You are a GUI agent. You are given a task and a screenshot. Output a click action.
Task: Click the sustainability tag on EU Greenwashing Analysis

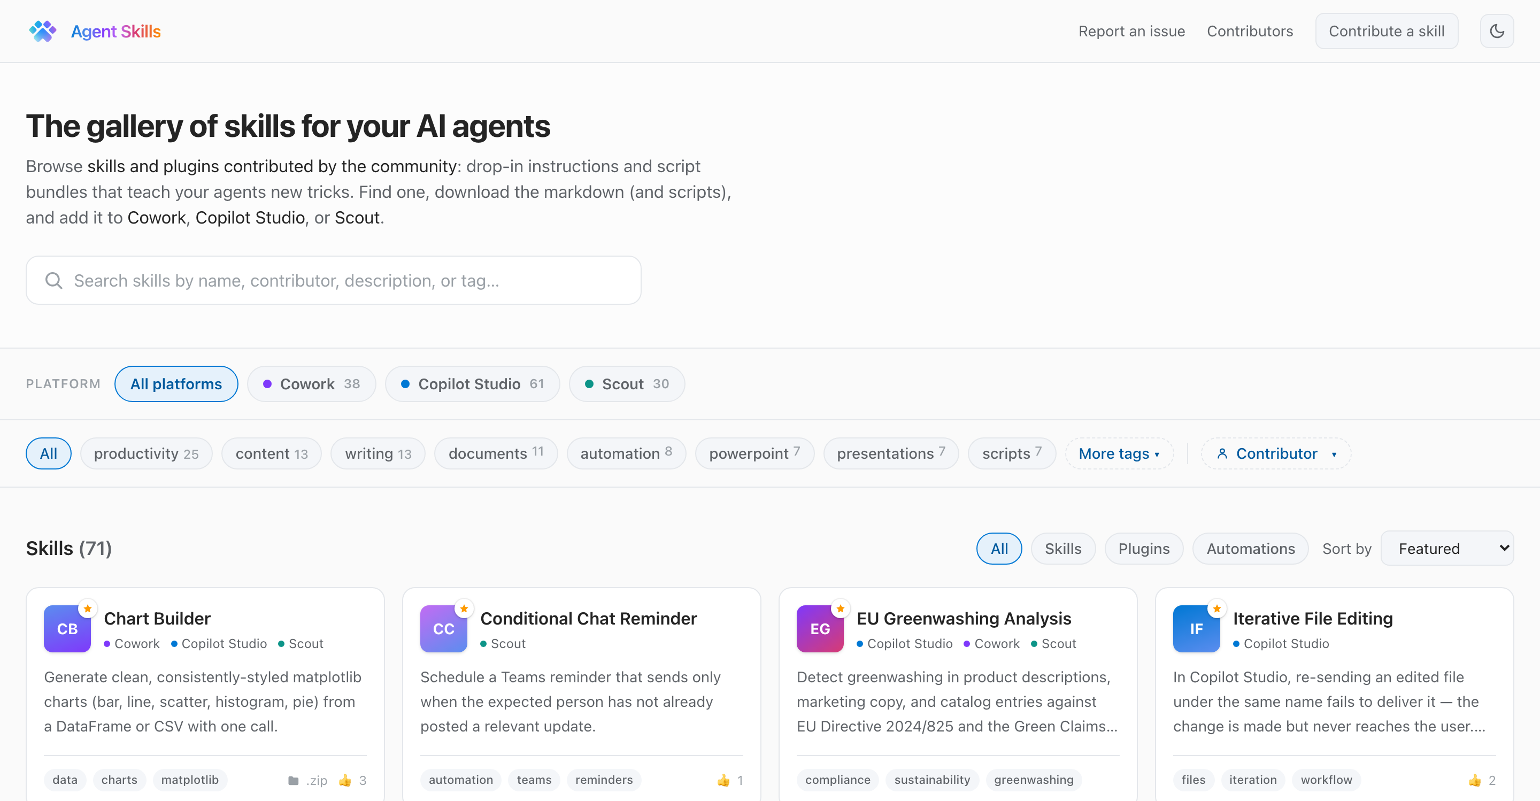click(933, 780)
